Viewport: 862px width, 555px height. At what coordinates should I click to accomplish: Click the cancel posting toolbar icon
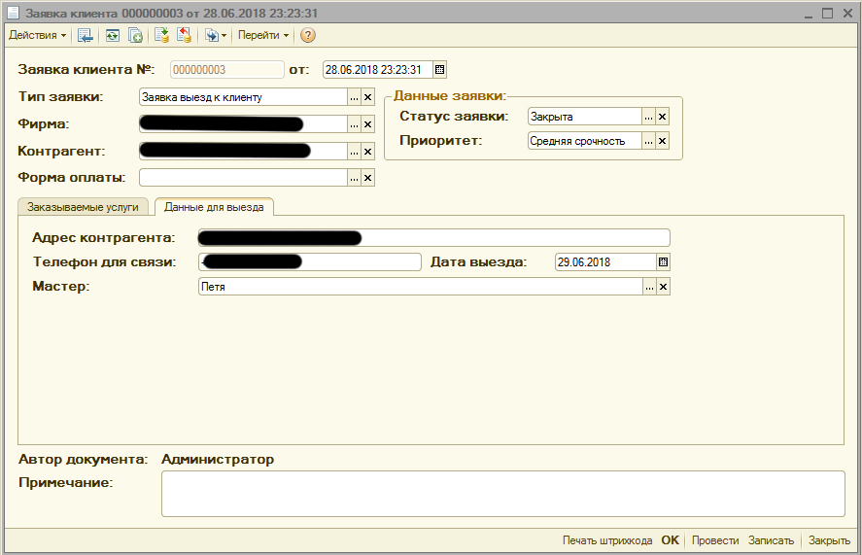tap(184, 35)
